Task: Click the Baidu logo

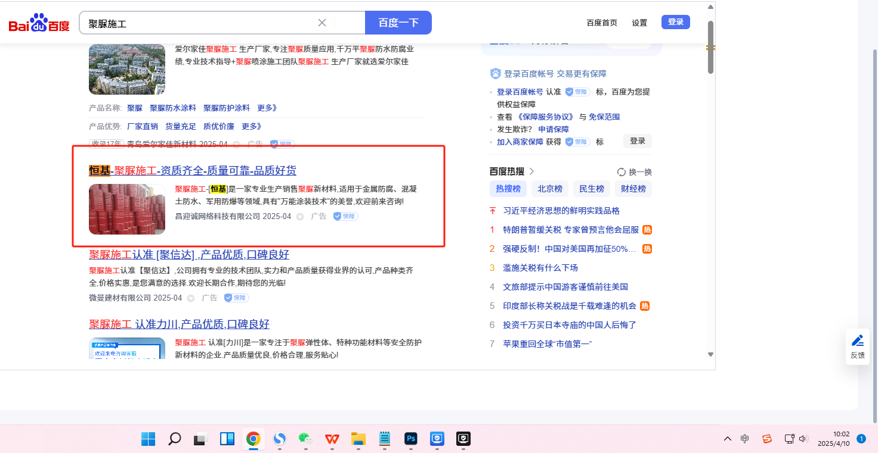Action: pos(39,24)
